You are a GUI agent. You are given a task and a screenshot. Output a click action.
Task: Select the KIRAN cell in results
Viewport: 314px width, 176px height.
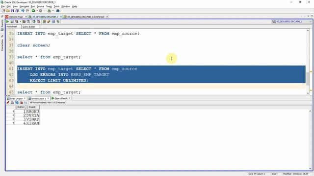[33, 123]
